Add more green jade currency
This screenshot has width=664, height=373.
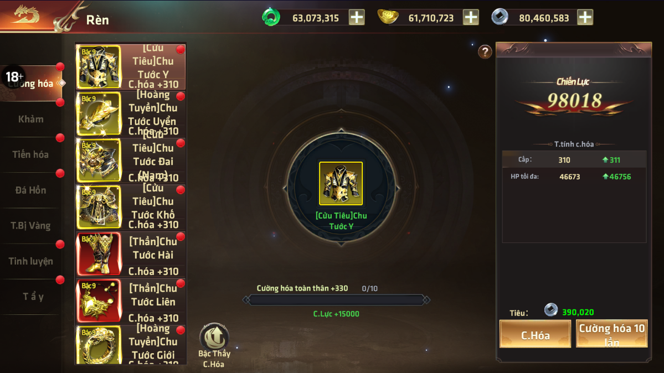coord(357,18)
